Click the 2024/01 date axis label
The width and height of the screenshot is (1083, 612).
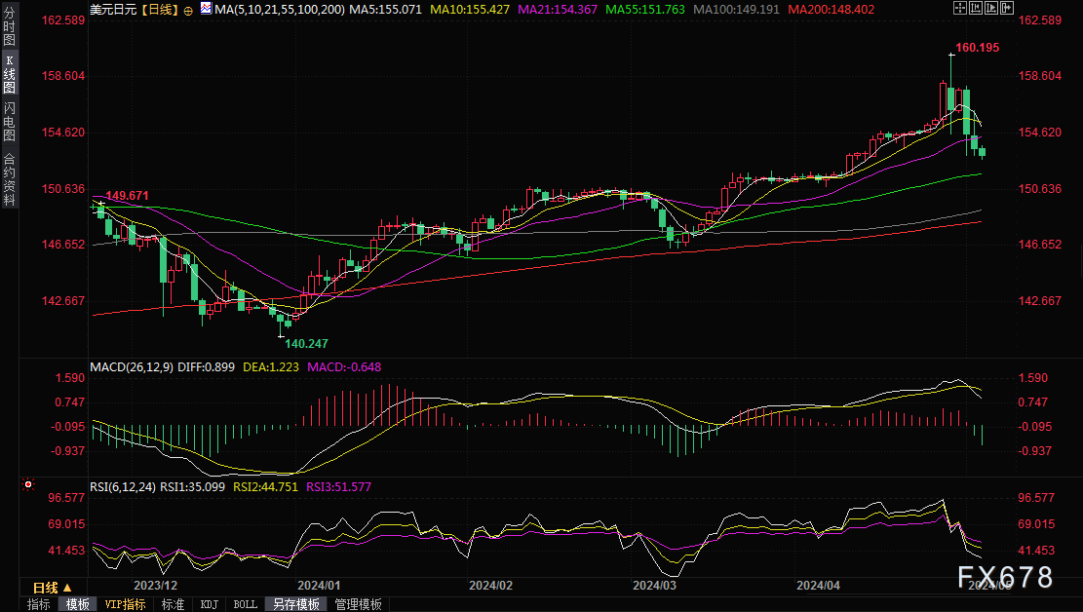coord(319,585)
